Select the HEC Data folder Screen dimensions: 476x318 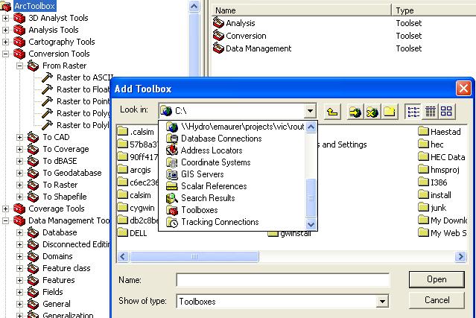[x=442, y=157]
